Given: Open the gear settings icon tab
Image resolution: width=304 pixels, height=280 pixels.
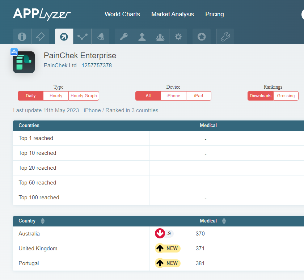Looking at the screenshot, I should pyautogui.click(x=178, y=37).
